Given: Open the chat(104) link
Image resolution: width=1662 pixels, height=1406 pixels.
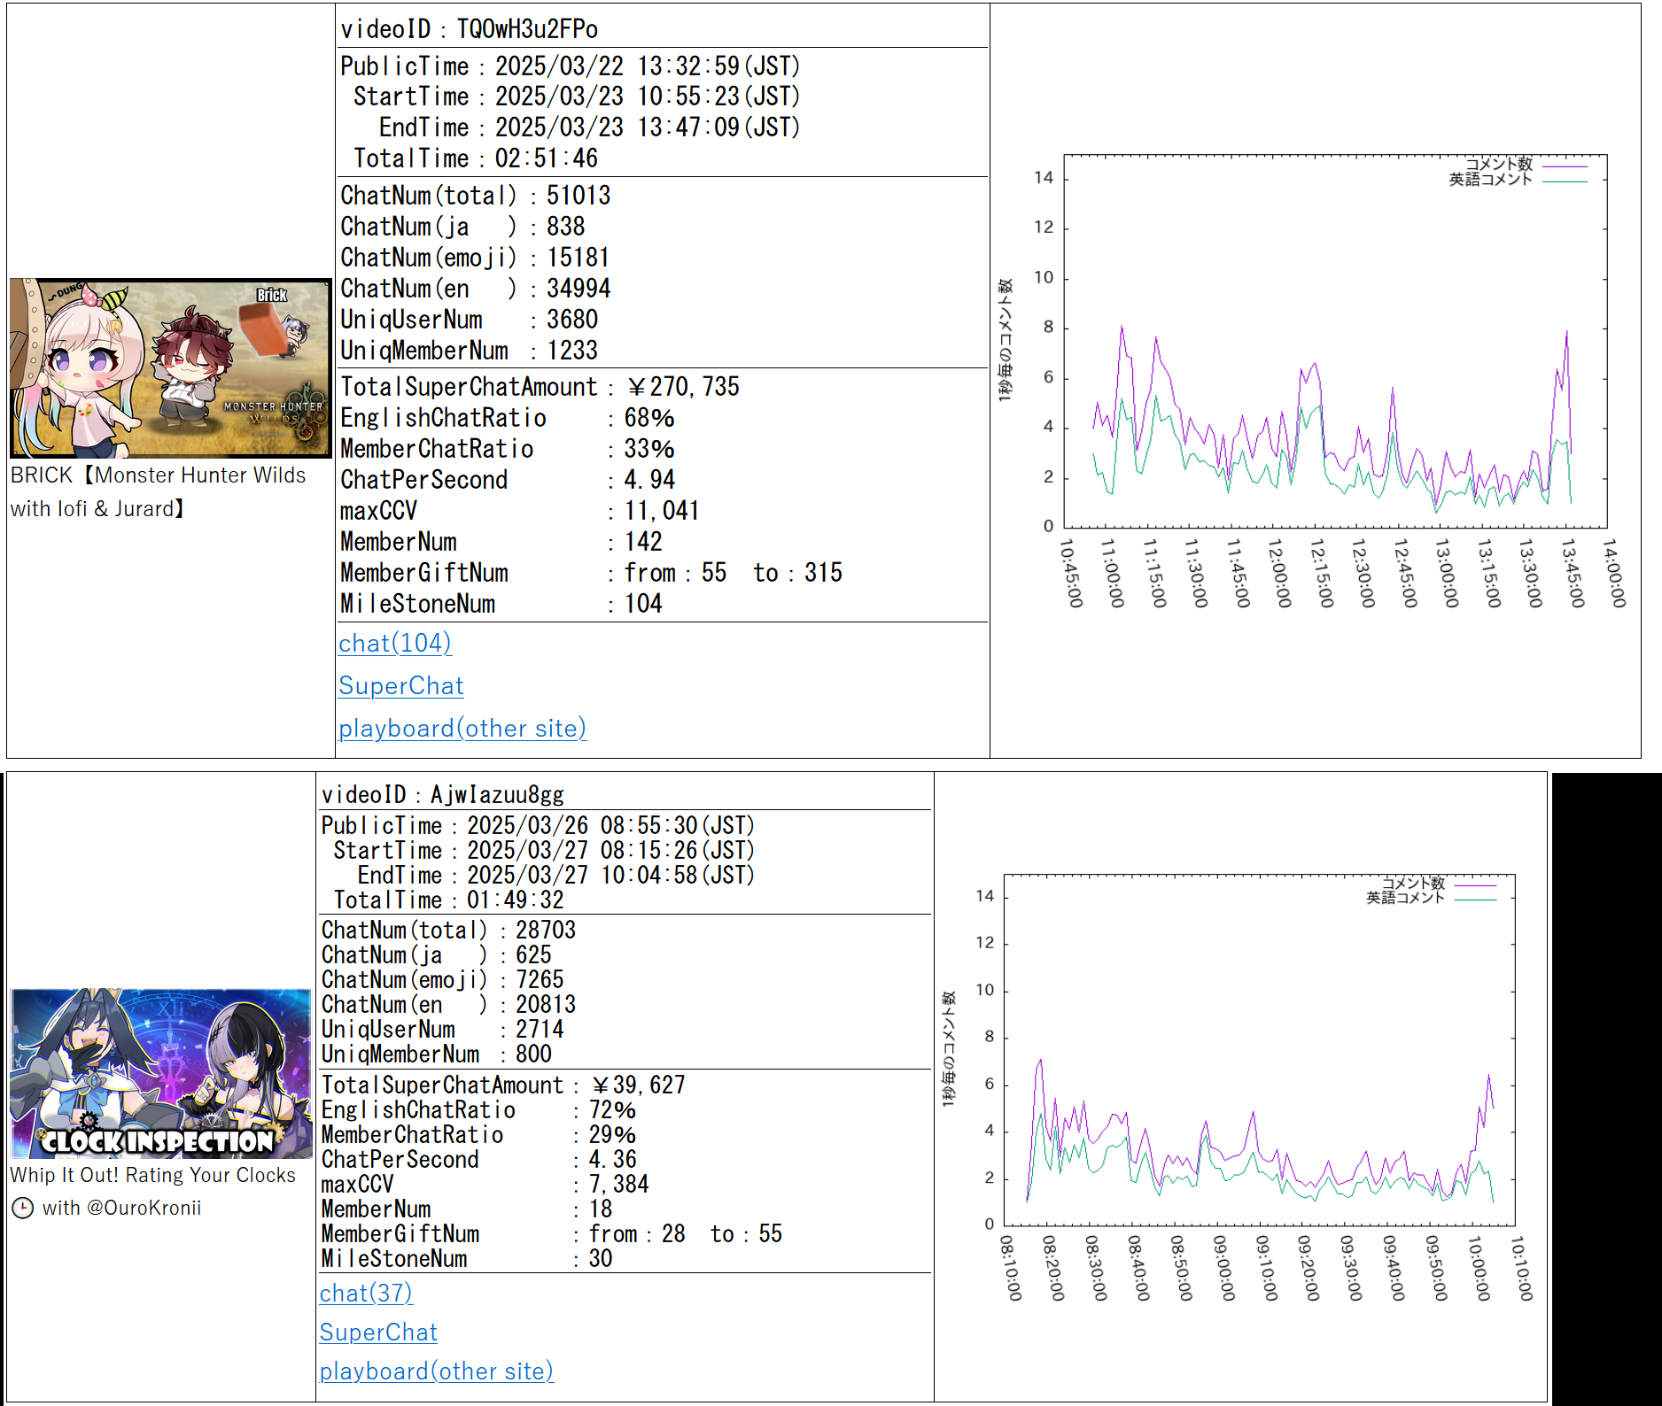Looking at the screenshot, I should coord(395,643).
